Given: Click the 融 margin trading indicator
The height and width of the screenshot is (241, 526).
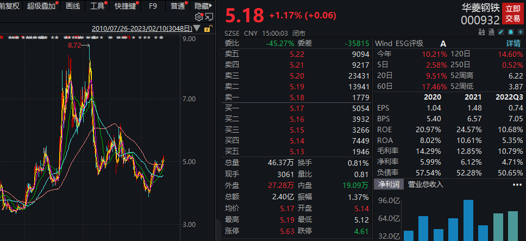Looking at the screenshot, I should [481, 32].
